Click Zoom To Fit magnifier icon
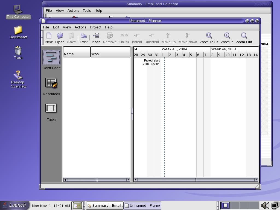280x210 pixels. pyautogui.click(x=209, y=36)
